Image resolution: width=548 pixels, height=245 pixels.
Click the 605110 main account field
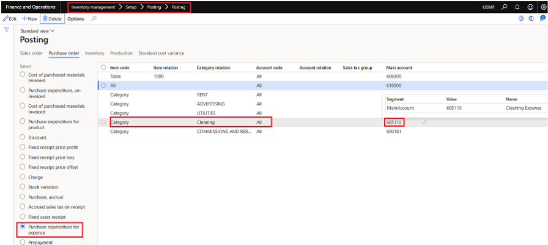coord(394,122)
